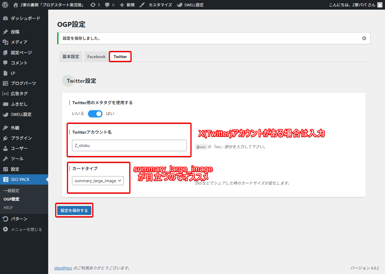The image size is (385, 274).
Task: Click the LP document icon
Action: click(5, 73)
